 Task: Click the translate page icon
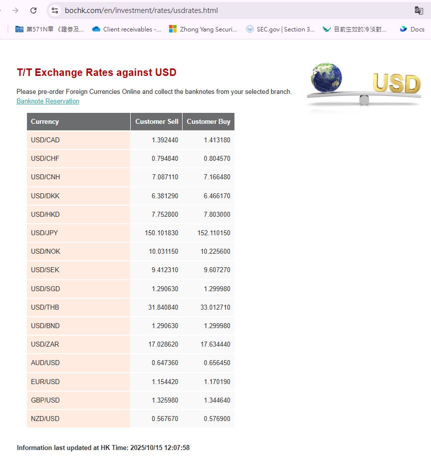[419, 10]
